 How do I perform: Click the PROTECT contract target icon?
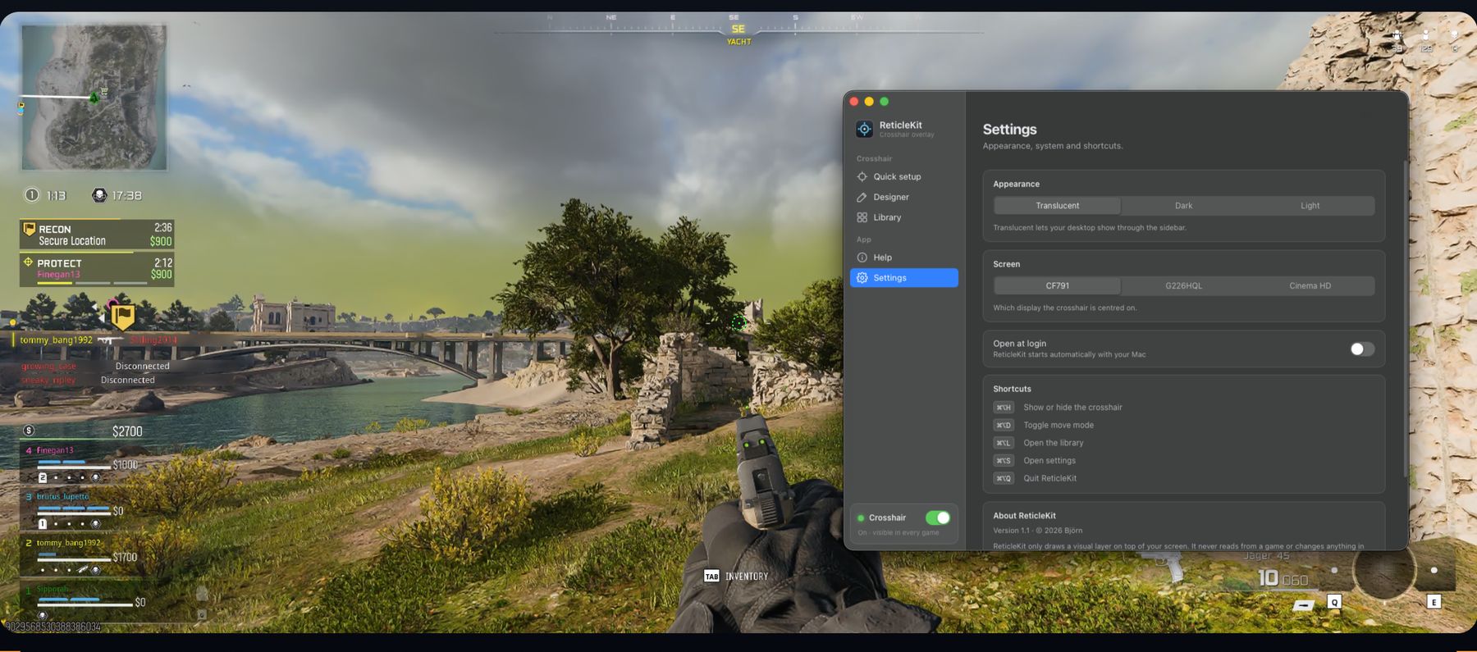click(x=28, y=262)
